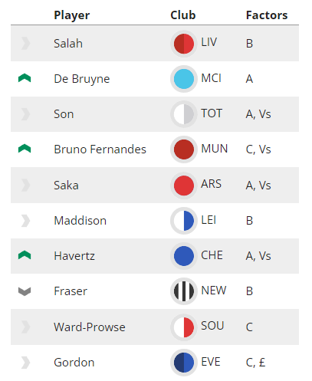312x381 pixels.
Task: Expand the Salah row chevron
Action: point(25,43)
